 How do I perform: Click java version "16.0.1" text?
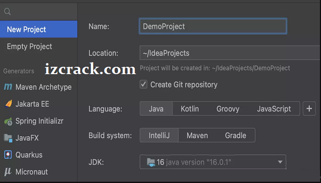199,162
